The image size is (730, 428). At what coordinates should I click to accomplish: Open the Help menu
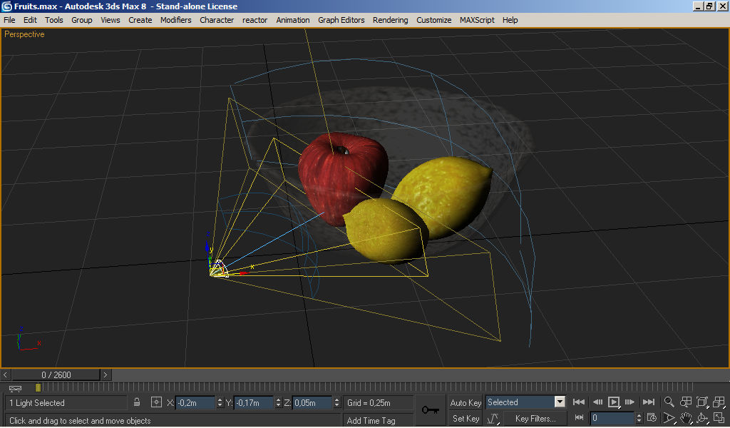(510, 20)
